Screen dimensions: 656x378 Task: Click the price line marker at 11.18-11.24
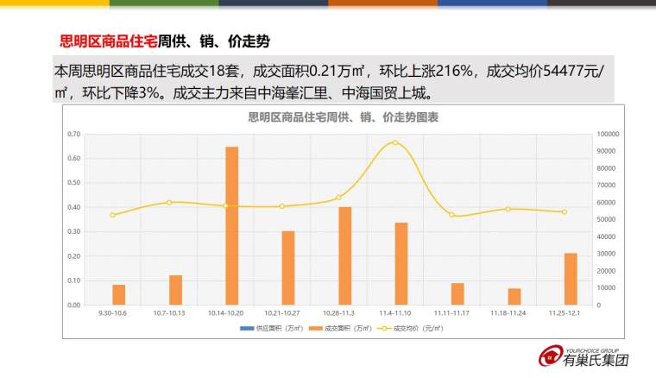point(508,209)
